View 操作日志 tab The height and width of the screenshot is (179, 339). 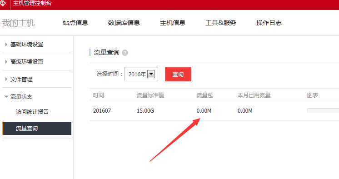[269, 23]
